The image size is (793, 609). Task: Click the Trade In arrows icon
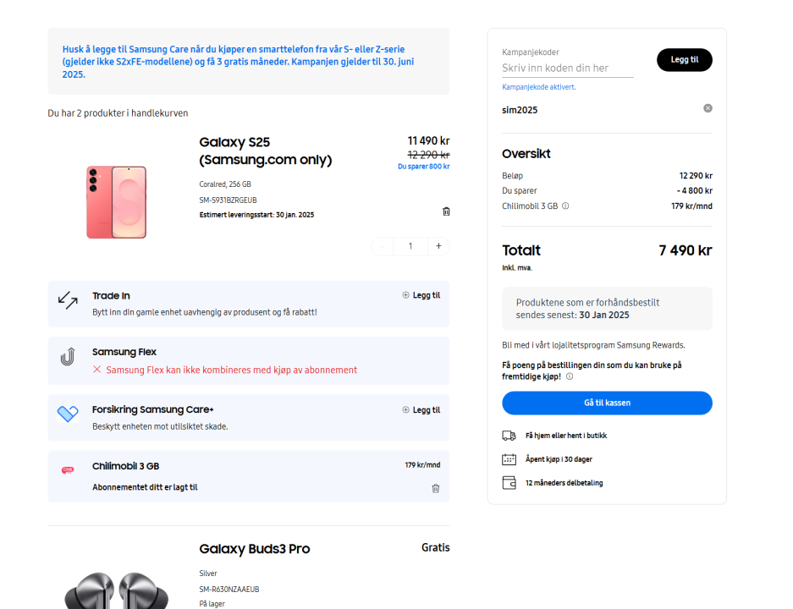point(68,299)
